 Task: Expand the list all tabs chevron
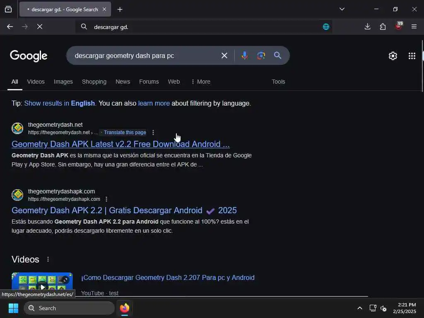[x=342, y=9]
